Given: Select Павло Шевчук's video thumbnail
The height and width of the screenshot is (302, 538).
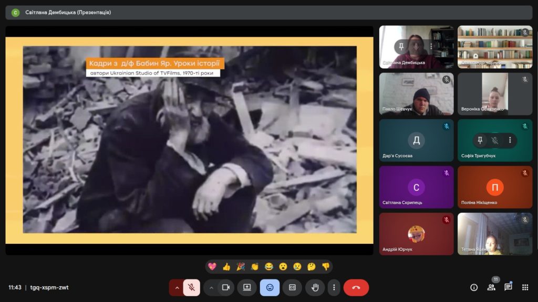Looking at the screenshot, I should click(416, 94).
